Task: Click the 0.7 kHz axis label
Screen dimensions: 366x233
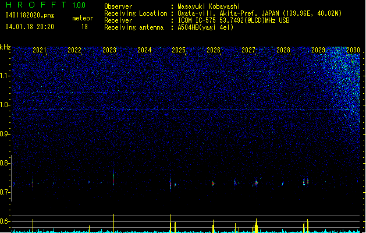Action: (x=5, y=192)
